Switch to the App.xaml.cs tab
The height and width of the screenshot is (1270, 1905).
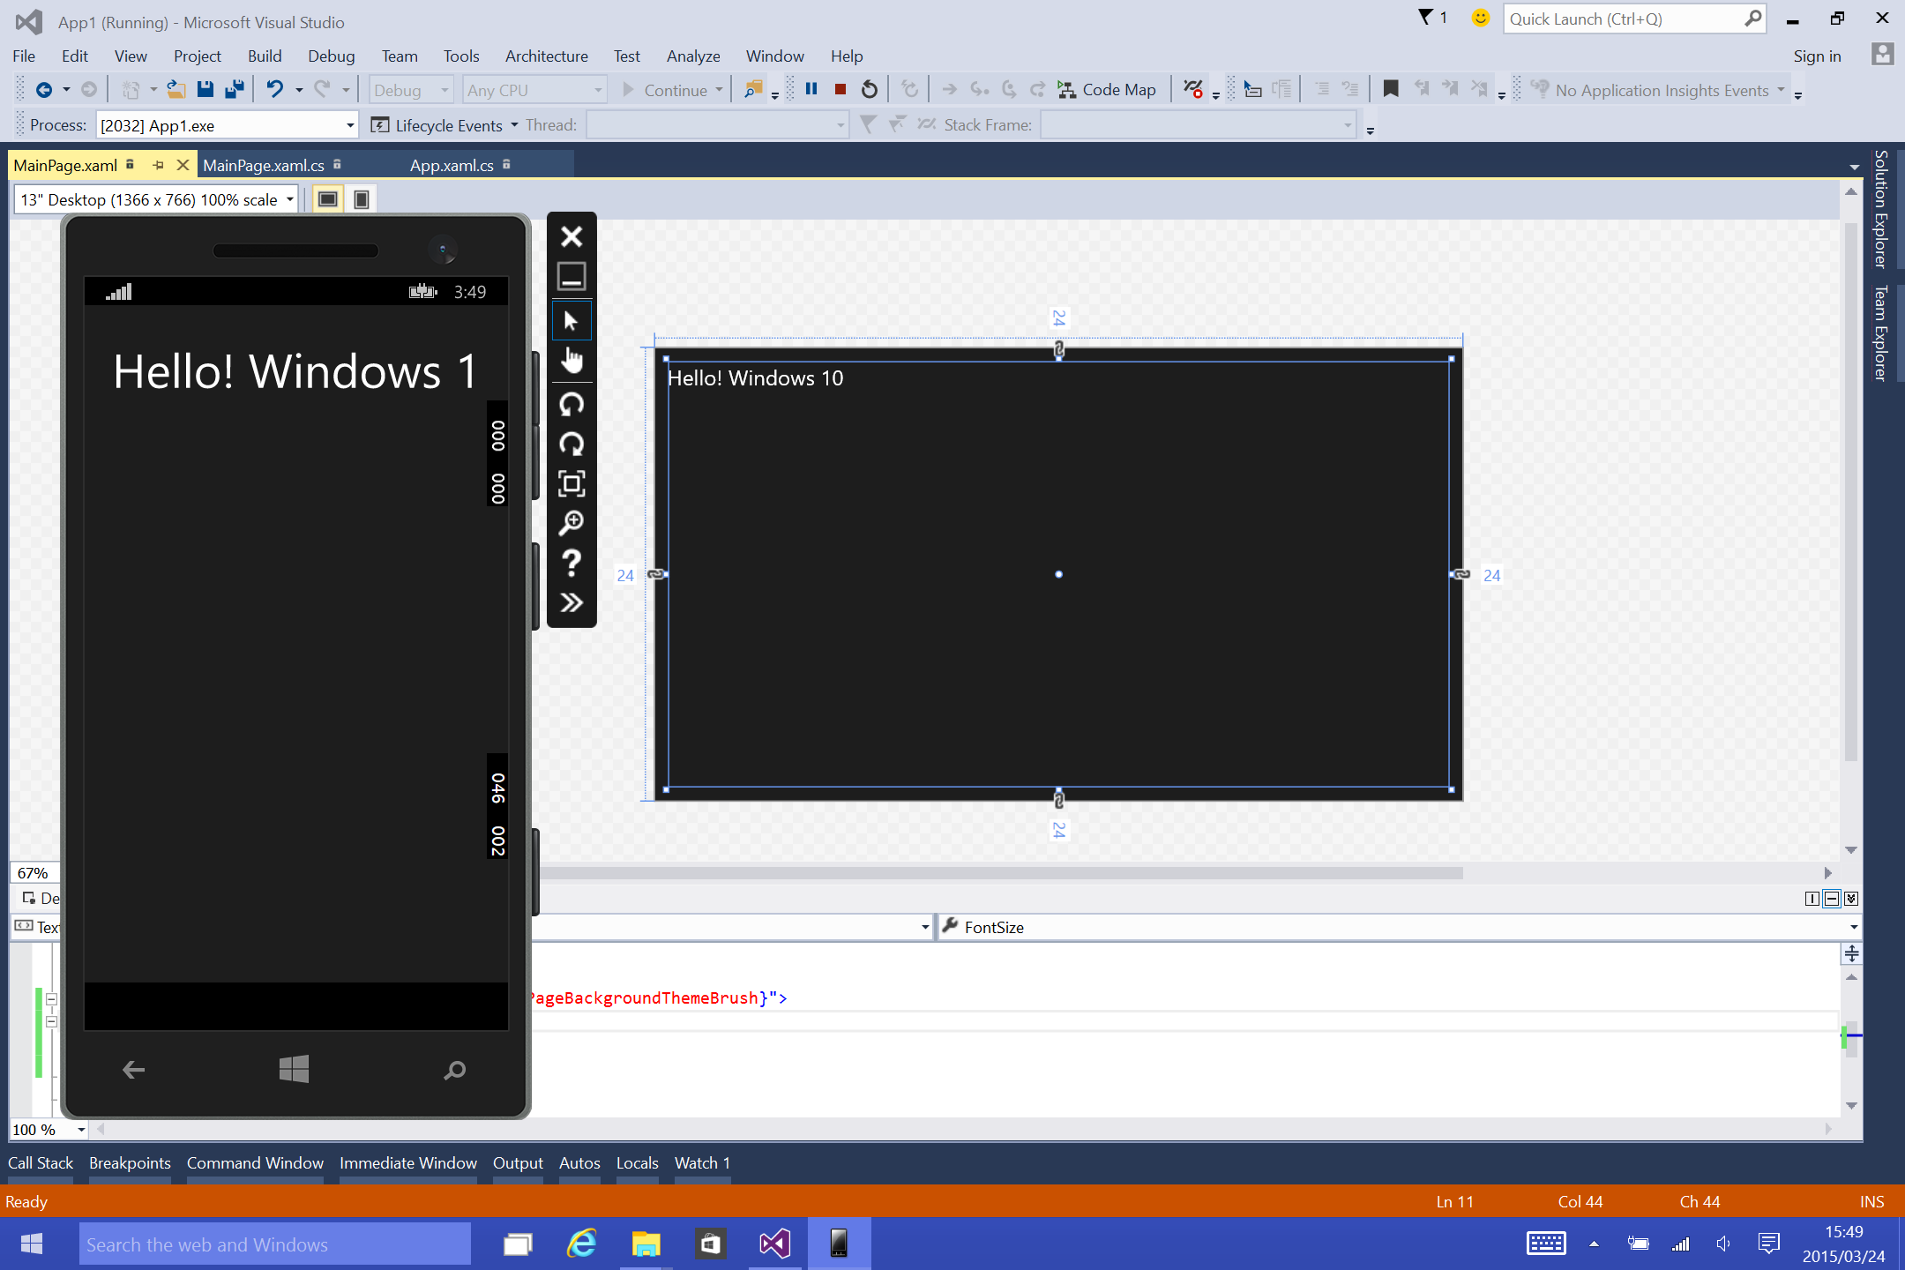[x=451, y=165]
